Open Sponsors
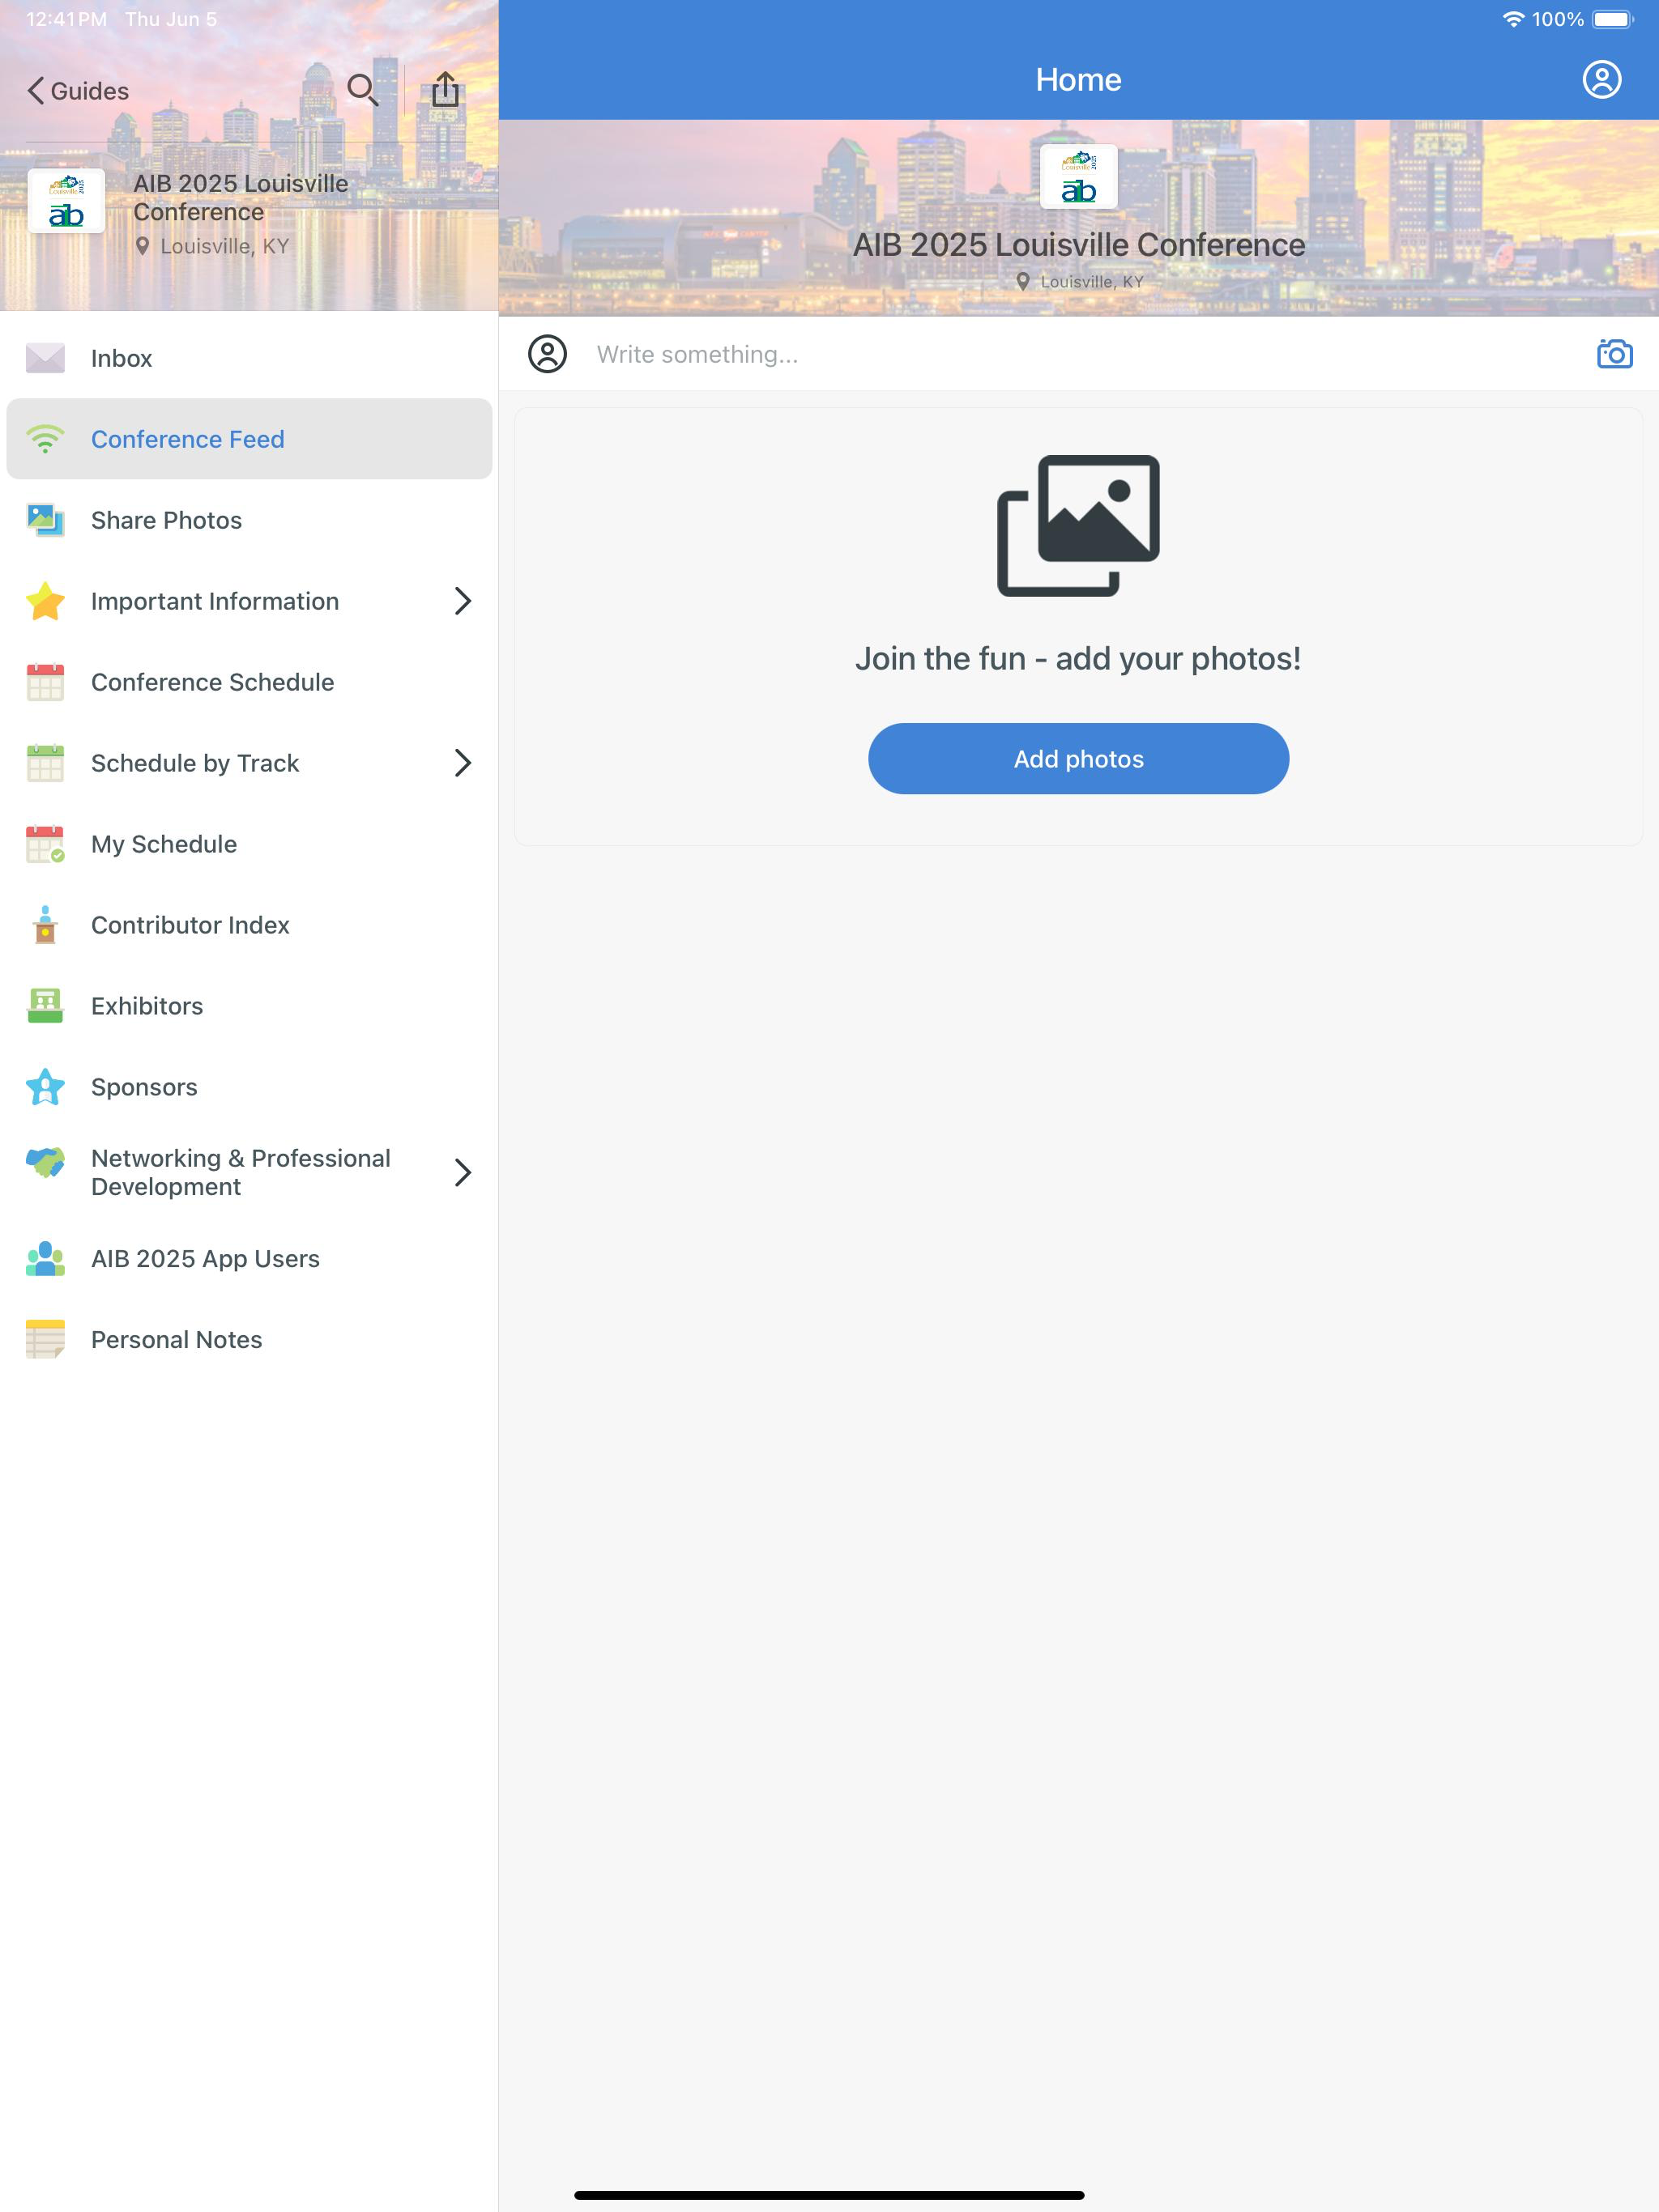The height and width of the screenshot is (2212, 1659). (249, 1087)
